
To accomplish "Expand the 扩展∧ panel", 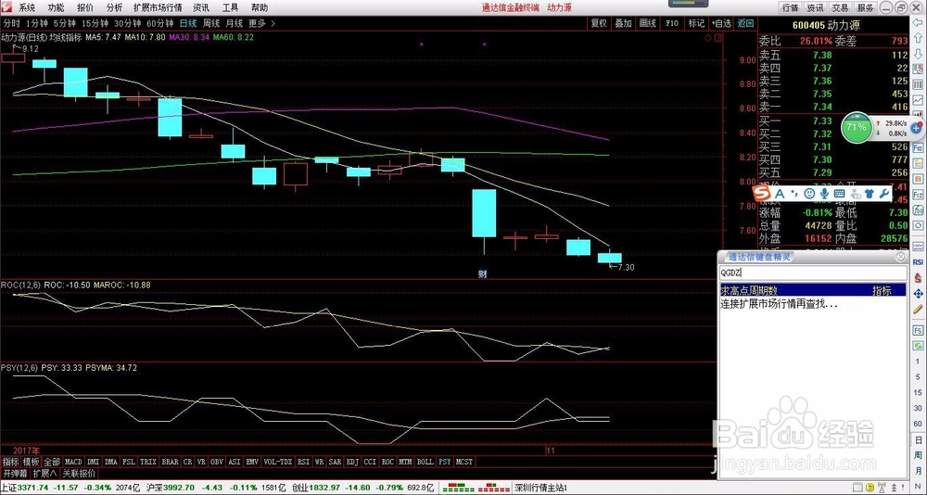I will pos(44,474).
